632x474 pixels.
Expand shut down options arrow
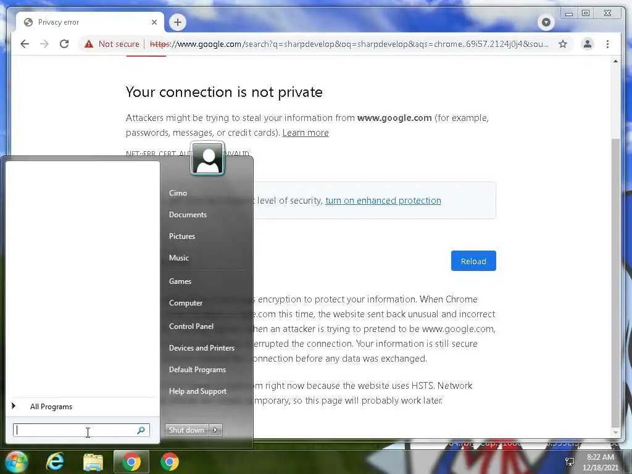coord(215,430)
